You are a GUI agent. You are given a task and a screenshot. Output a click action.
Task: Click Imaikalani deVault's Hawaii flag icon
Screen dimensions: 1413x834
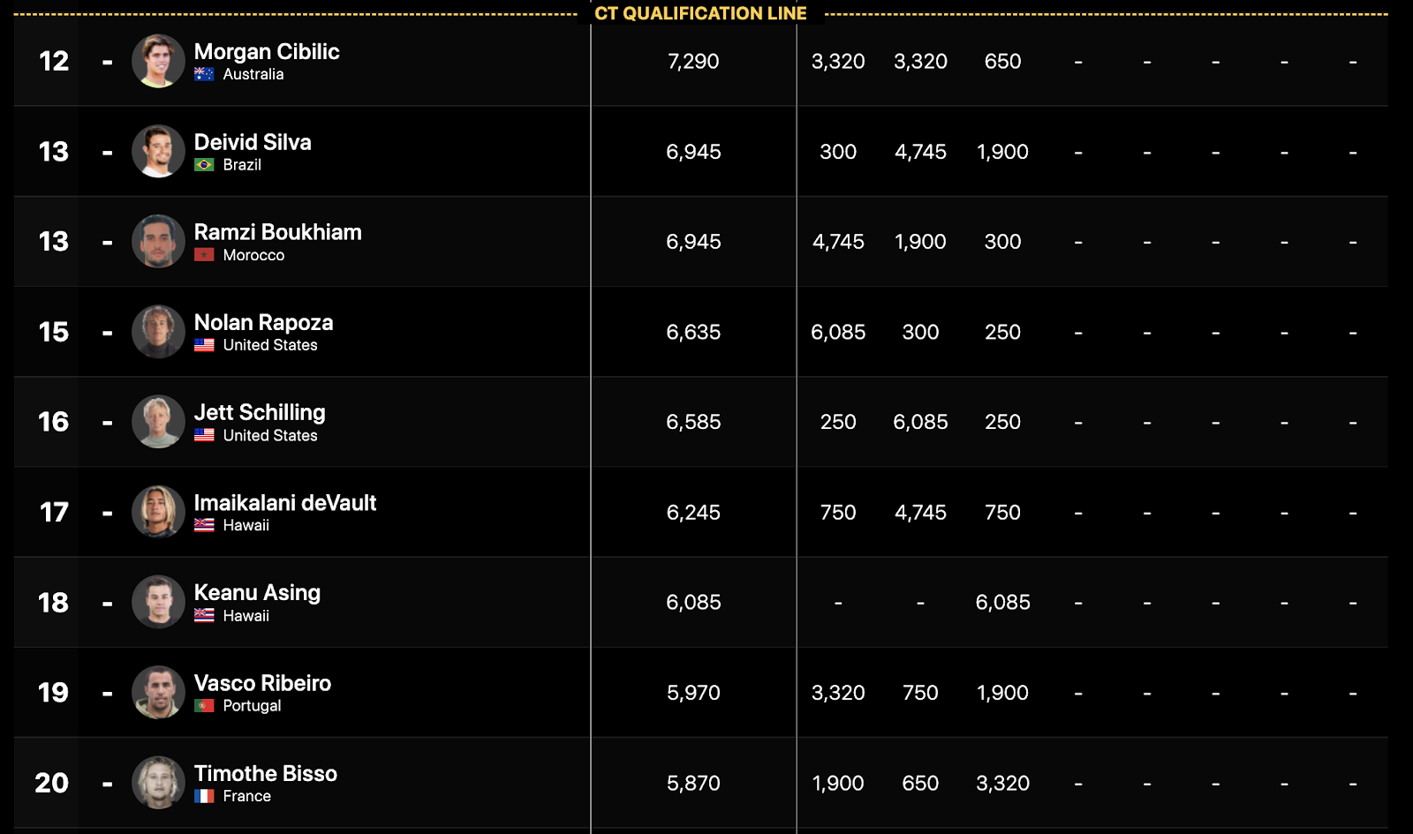204,525
